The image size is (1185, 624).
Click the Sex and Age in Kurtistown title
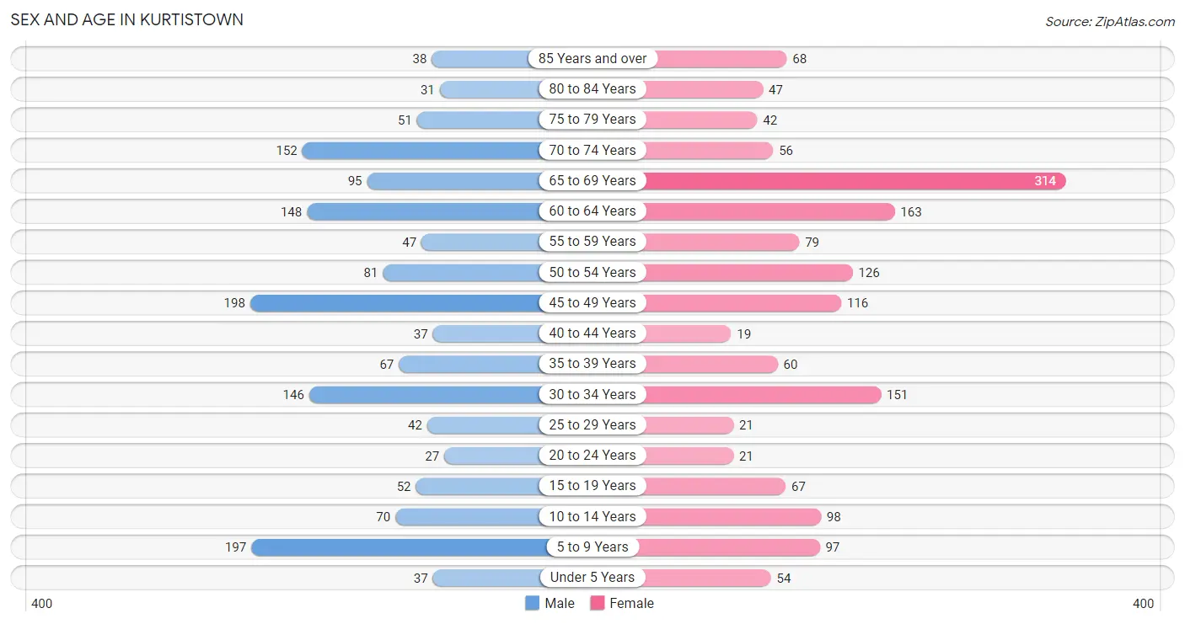point(127,19)
